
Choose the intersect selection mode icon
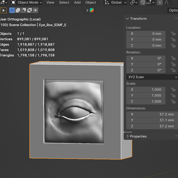[36, 10]
